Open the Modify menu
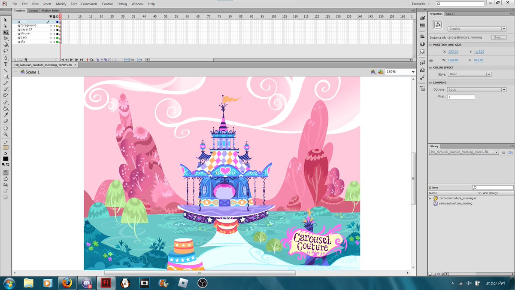 (x=61, y=4)
